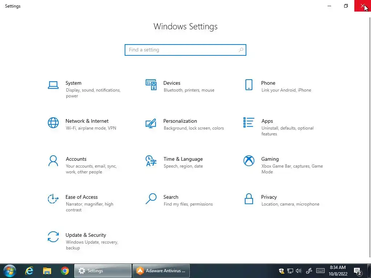Viewport: 371px width, 278px height.
Task: Select the Update & Security arrows icon
Action: tap(53, 237)
